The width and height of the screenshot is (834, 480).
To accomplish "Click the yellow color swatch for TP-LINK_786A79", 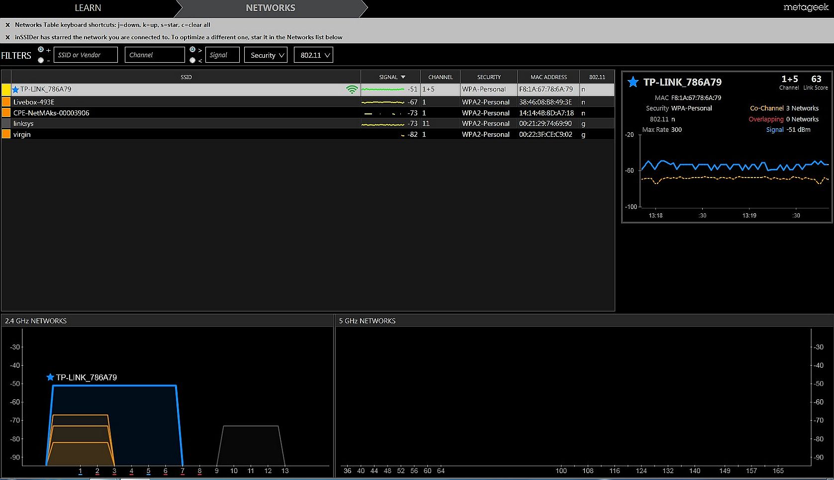I will pos(6,90).
